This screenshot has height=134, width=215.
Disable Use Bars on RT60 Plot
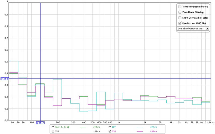180,23
